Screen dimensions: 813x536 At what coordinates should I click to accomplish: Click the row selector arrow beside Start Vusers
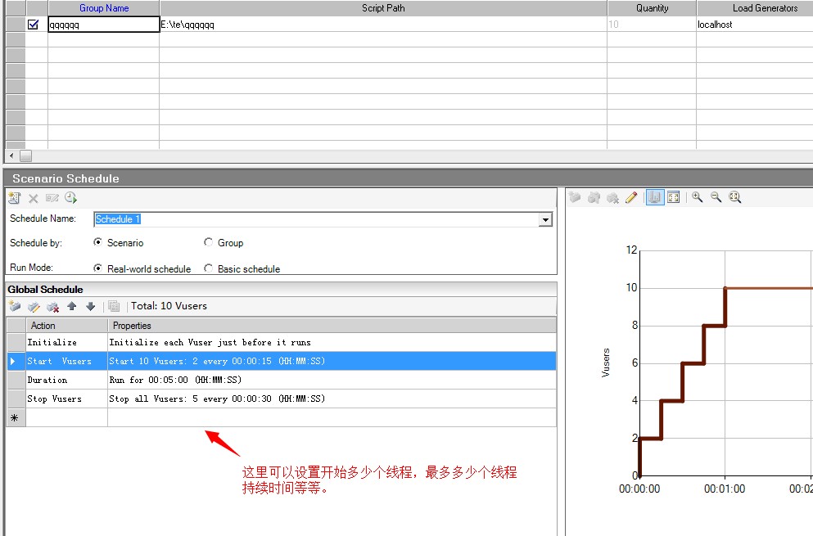pos(13,362)
